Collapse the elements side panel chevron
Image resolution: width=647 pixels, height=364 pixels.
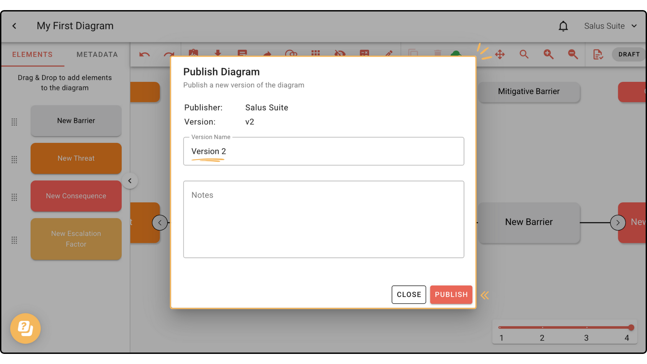pos(130,181)
